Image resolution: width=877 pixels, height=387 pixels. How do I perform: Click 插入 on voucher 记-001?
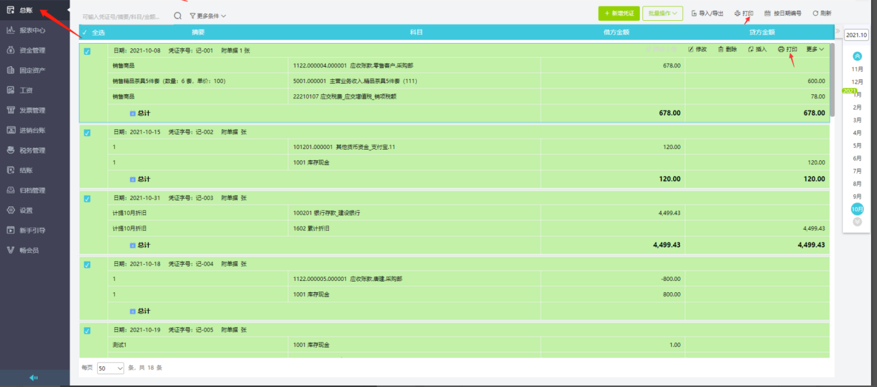coord(757,49)
